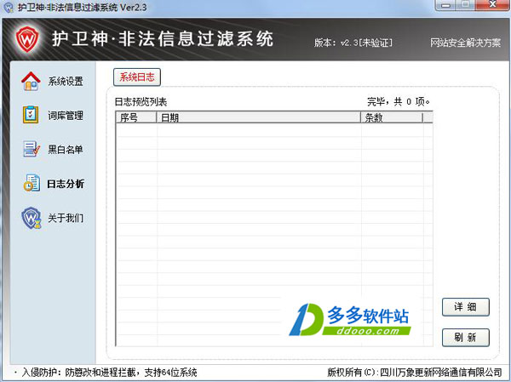This screenshot has height=382, width=511.
Task: Click the 日志分析 document clock icon
Action: coord(32,183)
